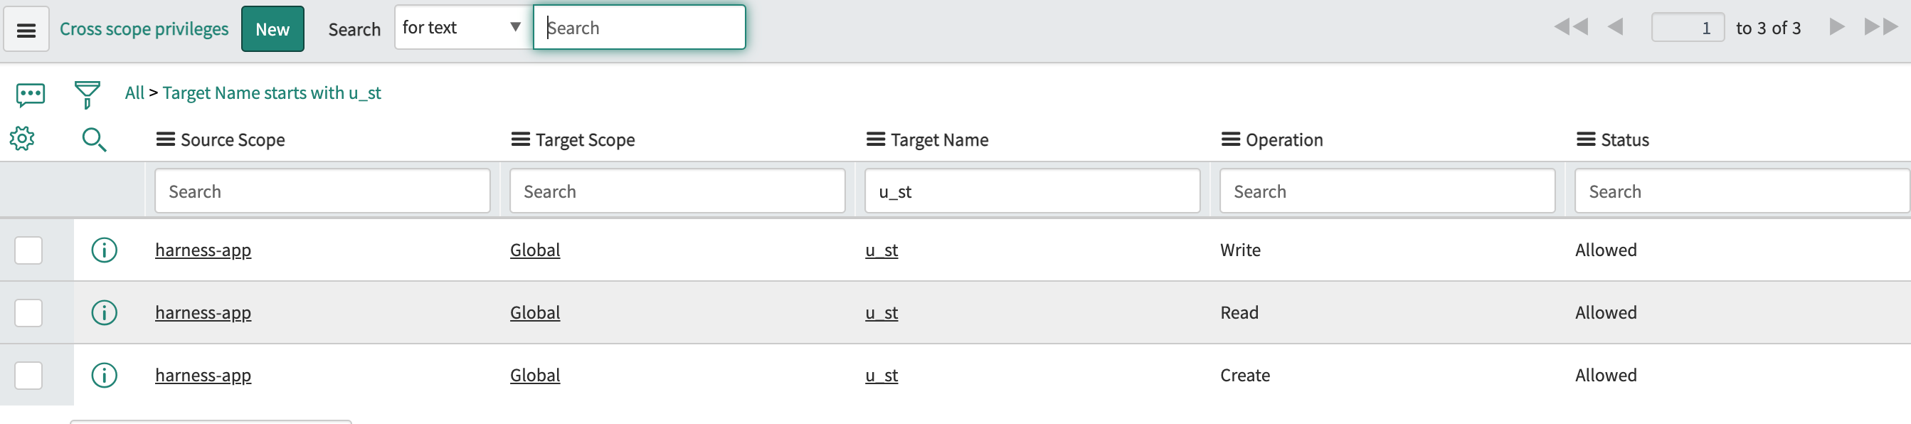The image size is (1911, 424).
Task: Select the checkbox for the Read row
Action: tap(29, 313)
